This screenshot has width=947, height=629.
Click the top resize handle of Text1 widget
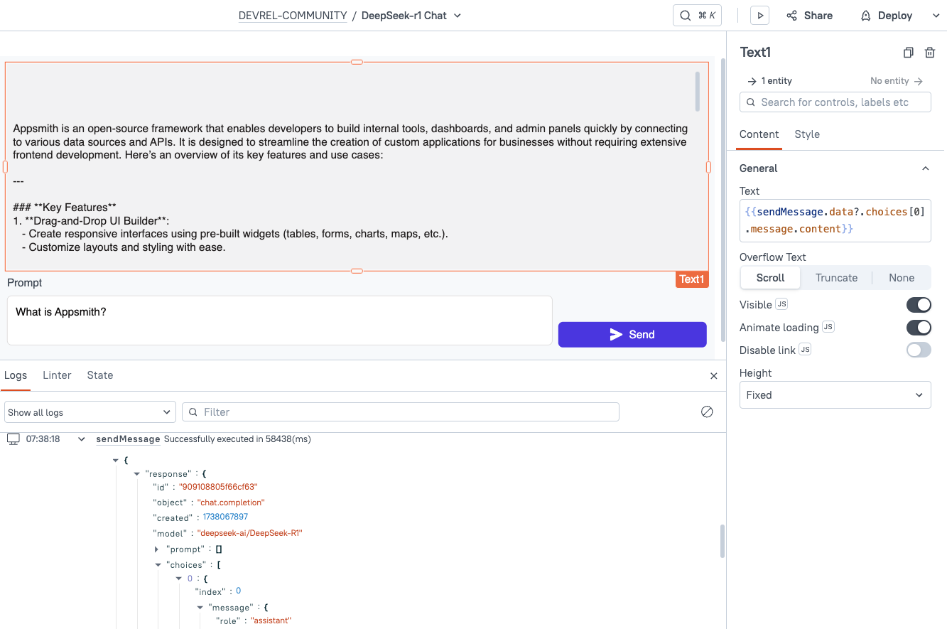pyautogui.click(x=357, y=62)
